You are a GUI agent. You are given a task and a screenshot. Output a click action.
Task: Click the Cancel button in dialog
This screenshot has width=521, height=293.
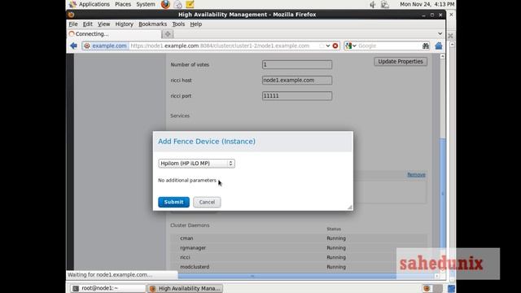click(x=207, y=202)
